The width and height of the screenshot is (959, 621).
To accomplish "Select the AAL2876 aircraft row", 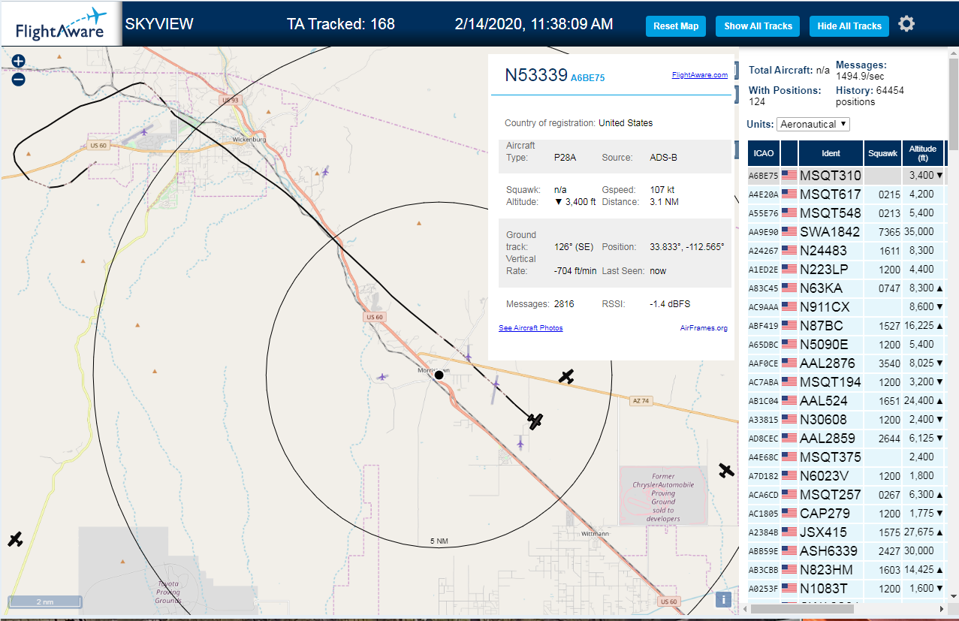I will click(846, 363).
